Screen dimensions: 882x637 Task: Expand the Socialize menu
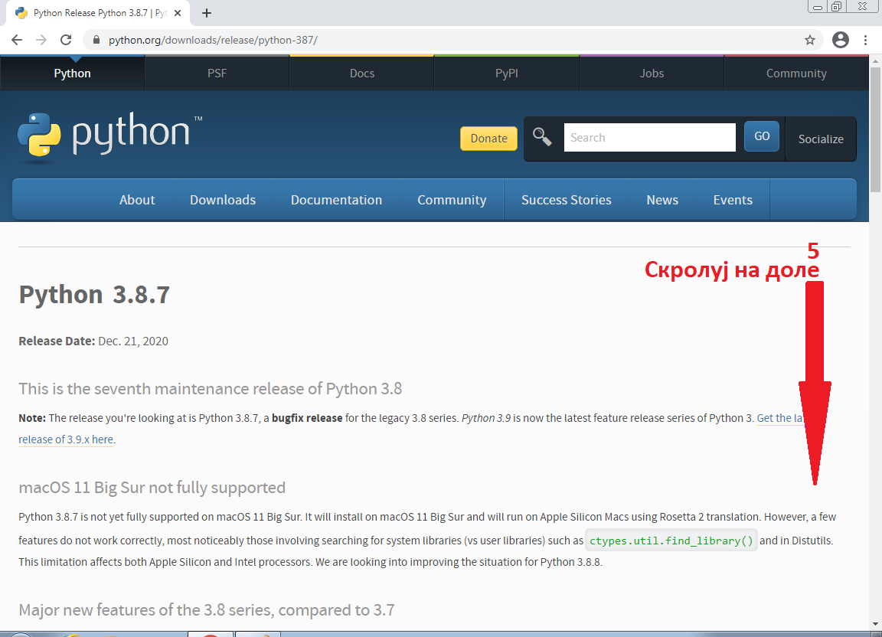coord(821,139)
